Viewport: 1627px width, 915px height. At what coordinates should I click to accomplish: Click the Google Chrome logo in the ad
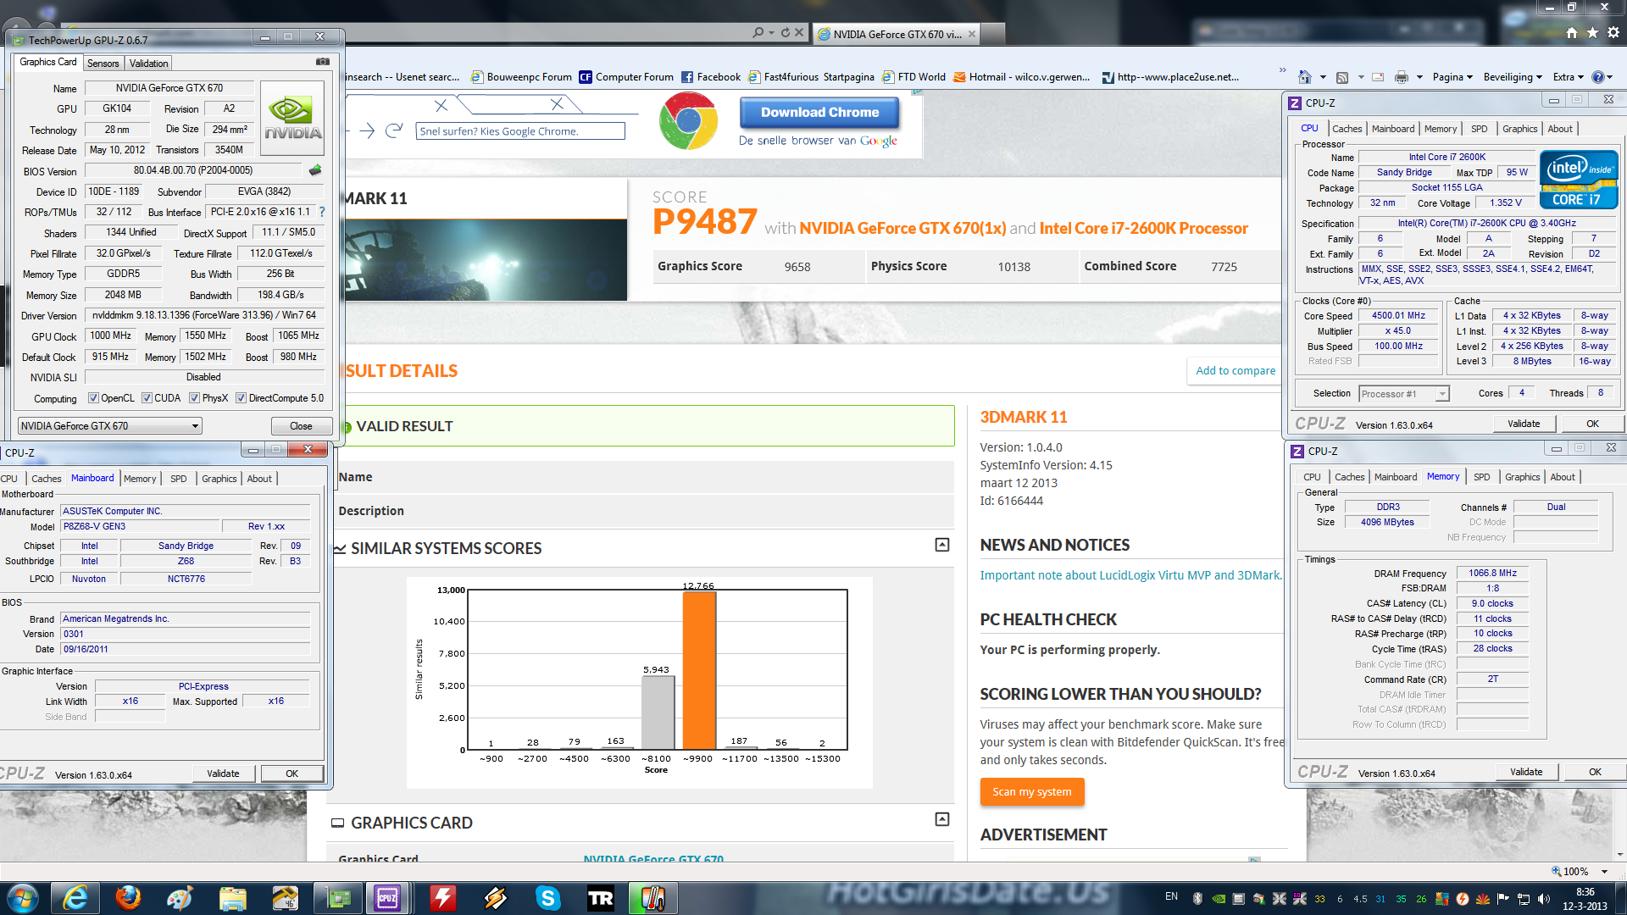click(688, 121)
